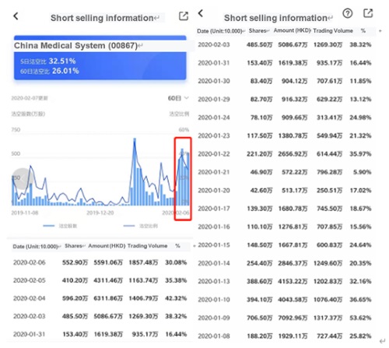Select the 2020-01-17 date row
Viewport: 389px width, 348px height.
285,209
